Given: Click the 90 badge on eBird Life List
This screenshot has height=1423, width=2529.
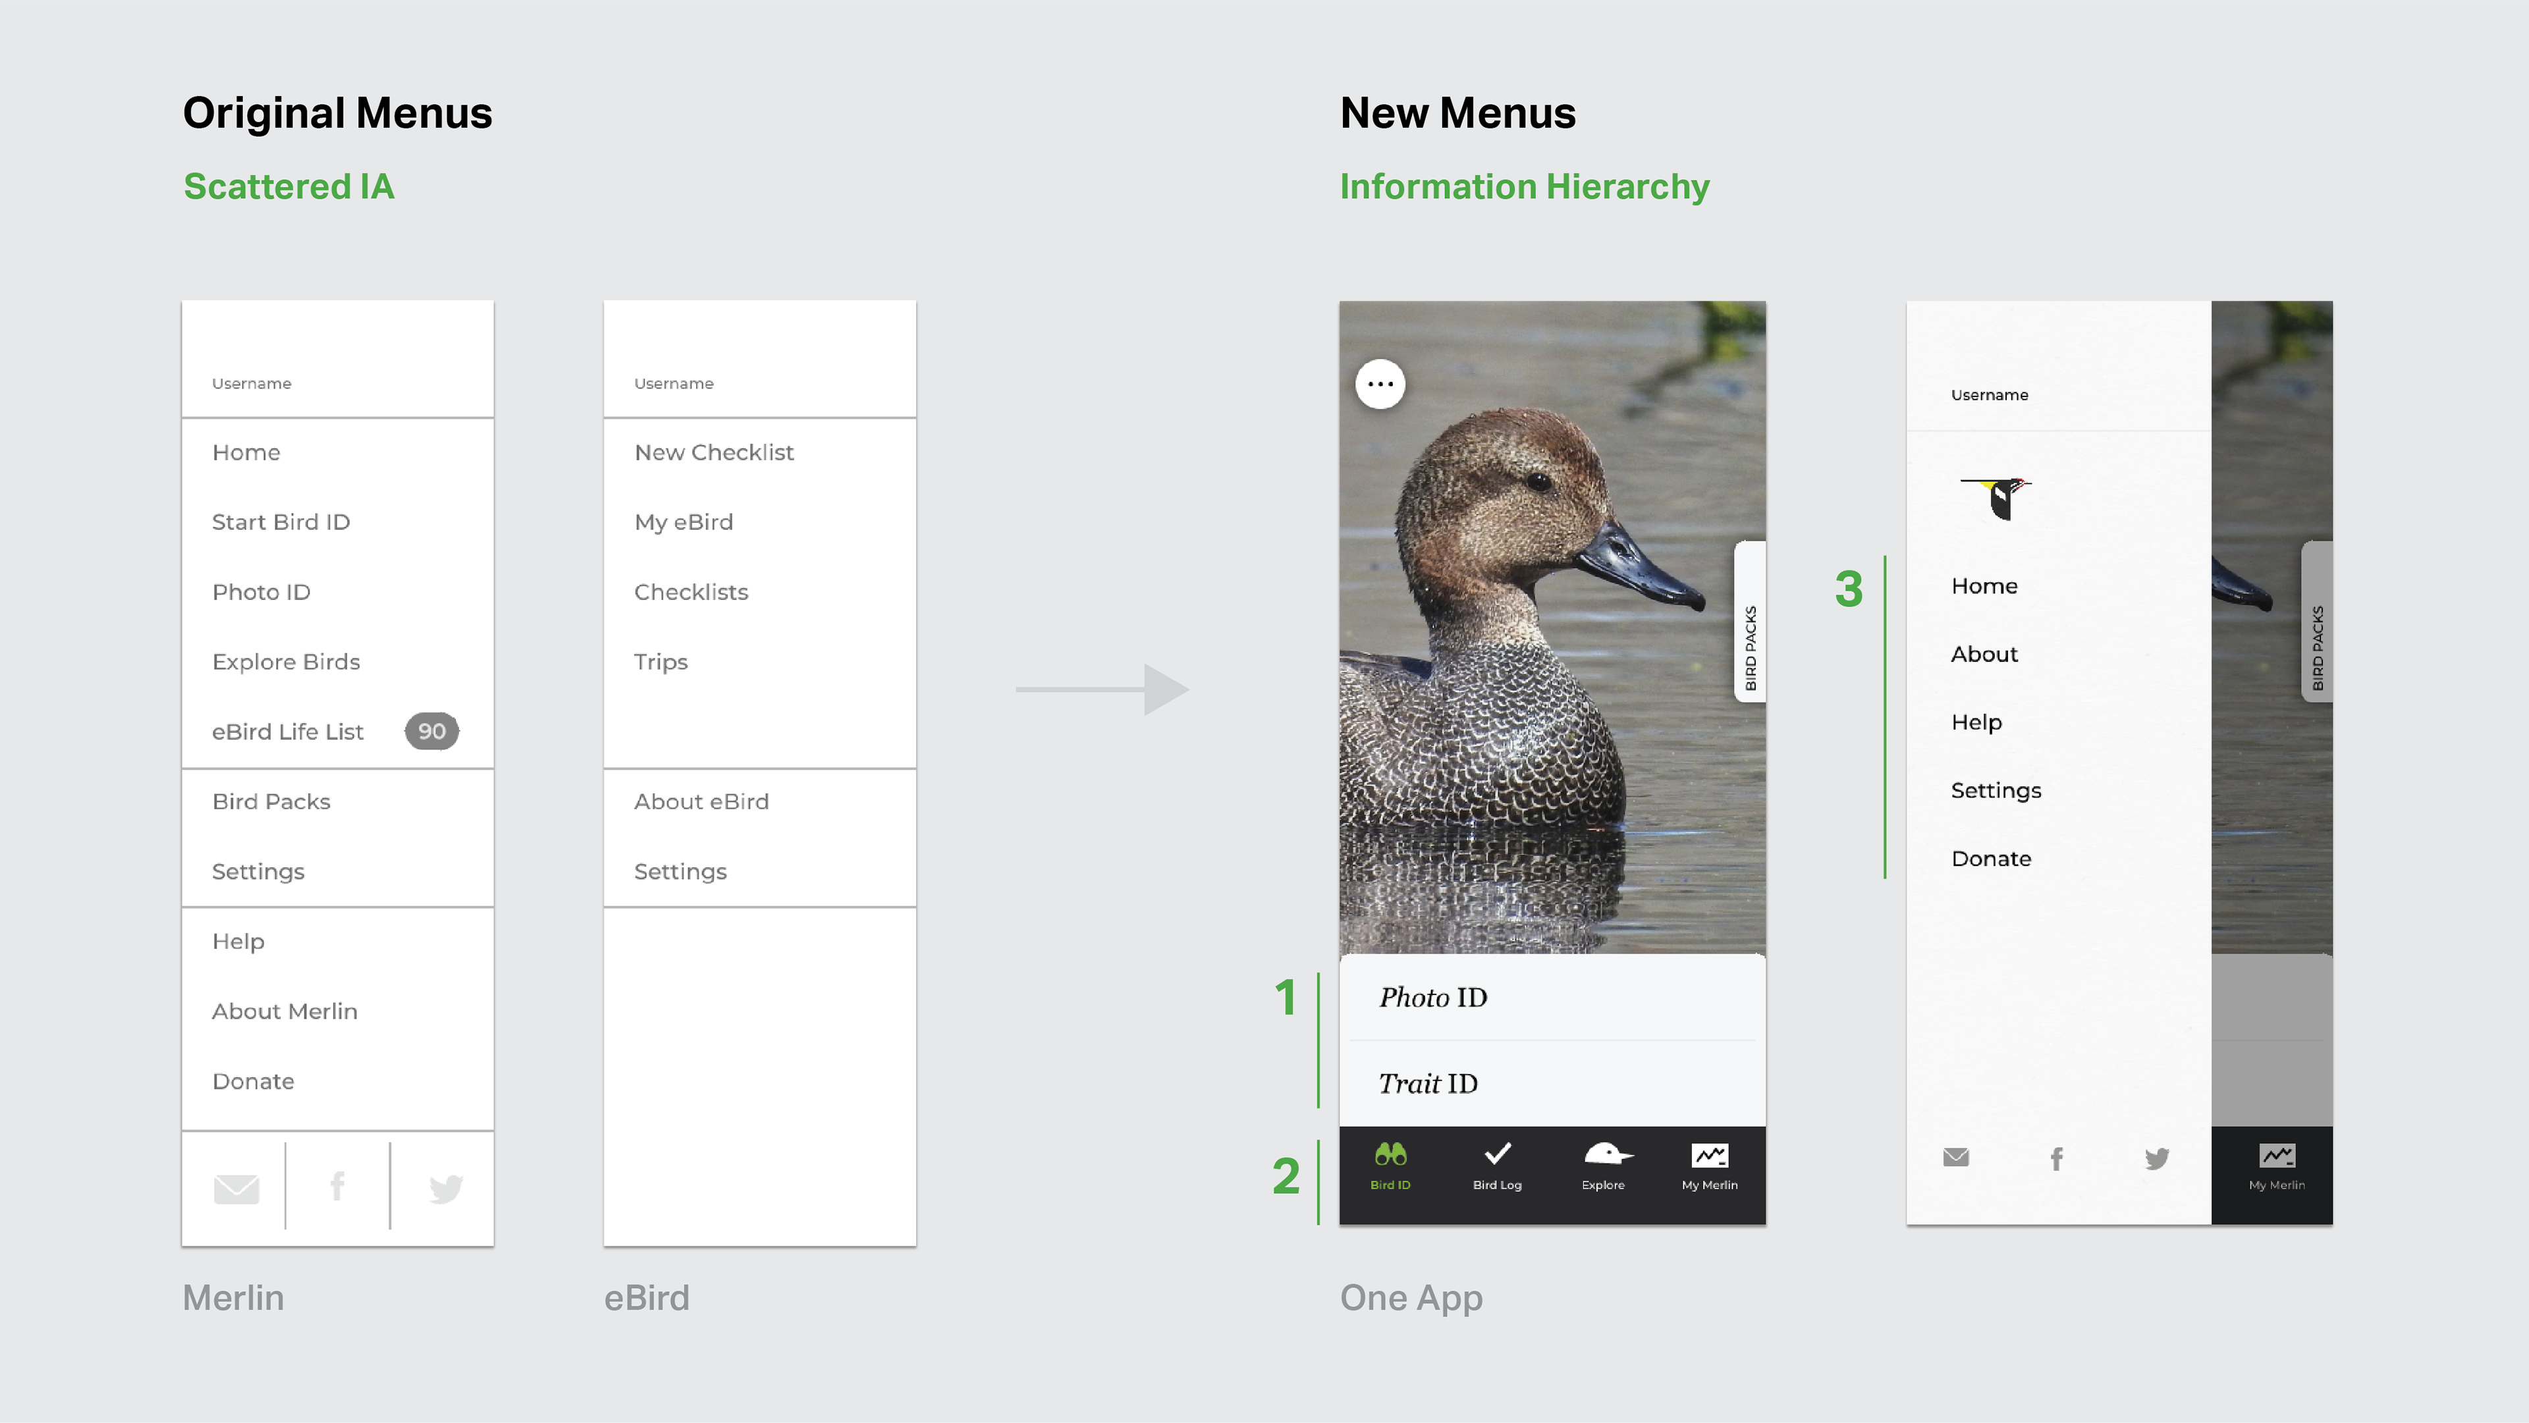Looking at the screenshot, I should [x=432, y=731].
